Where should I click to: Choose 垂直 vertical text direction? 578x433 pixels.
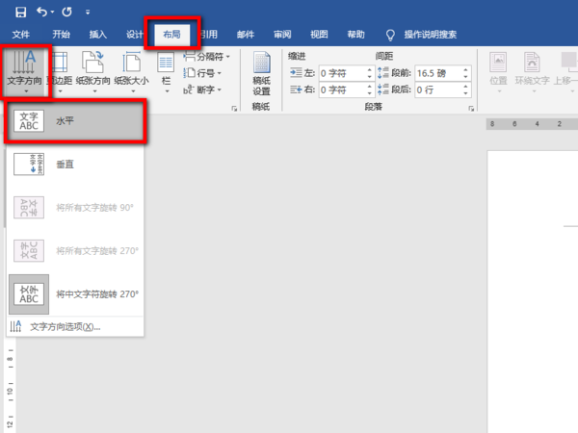75,165
